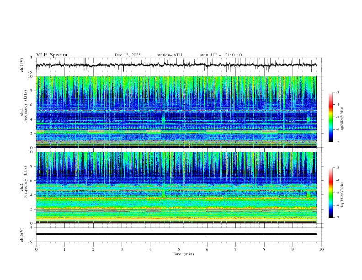Click time axis tick label "10"
Screen dimensions: 362x280
[321, 249]
